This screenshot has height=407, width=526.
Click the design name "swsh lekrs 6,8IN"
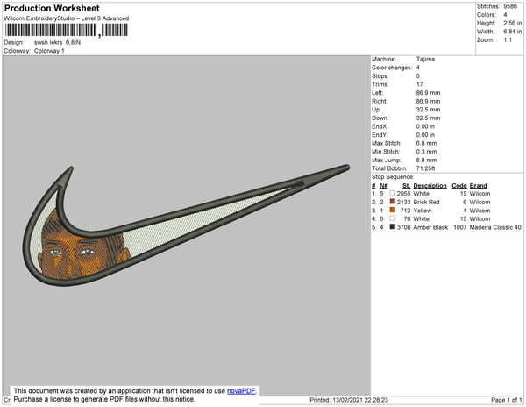[57, 43]
